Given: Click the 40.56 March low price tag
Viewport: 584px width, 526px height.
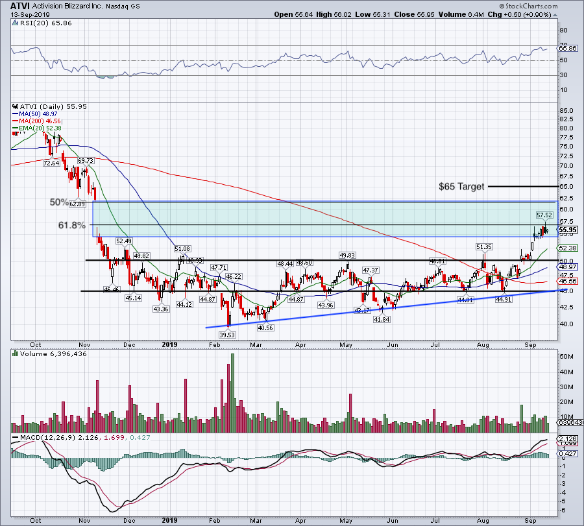Looking at the screenshot, I should (x=265, y=328).
